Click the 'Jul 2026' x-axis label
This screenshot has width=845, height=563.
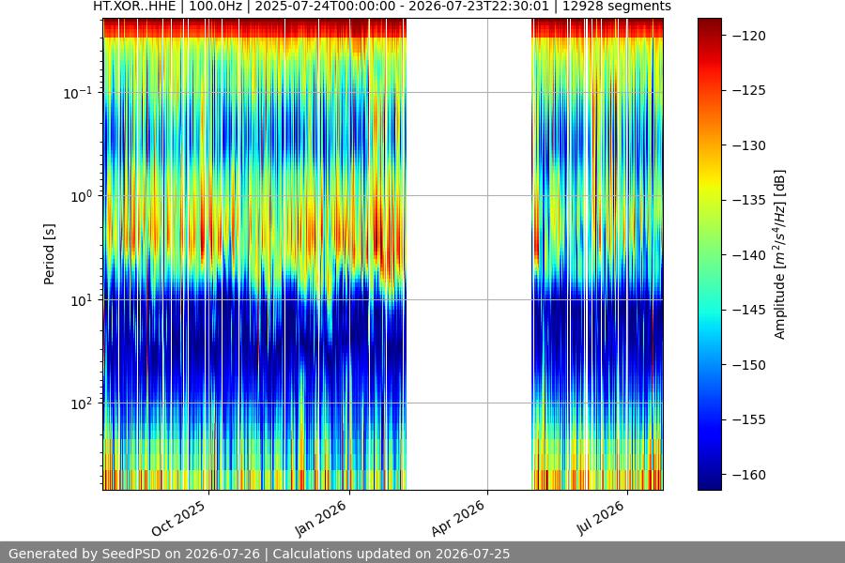click(x=601, y=518)
